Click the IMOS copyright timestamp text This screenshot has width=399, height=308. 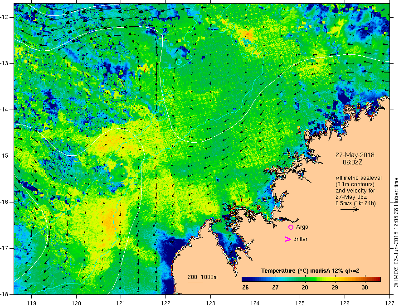396,232
